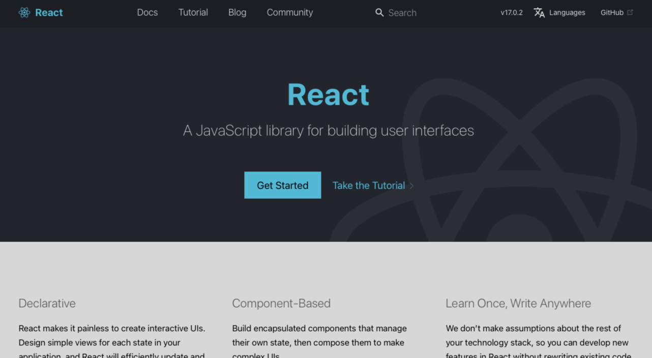This screenshot has width=652, height=358.
Task: Open the Docs navigation item
Action: pyautogui.click(x=147, y=12)
